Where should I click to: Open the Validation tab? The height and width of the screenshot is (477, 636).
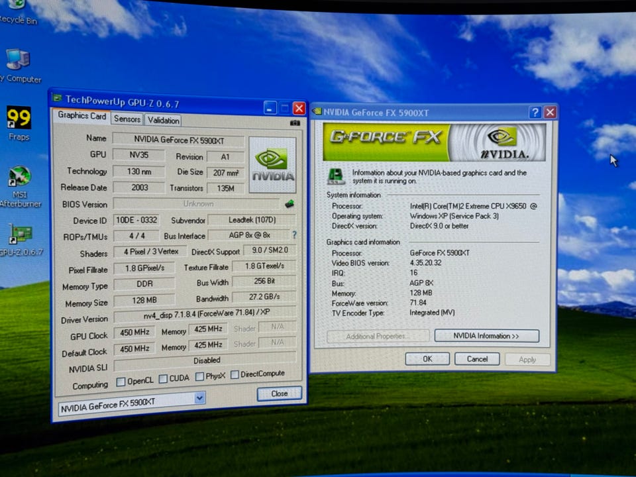click(163, 120)
